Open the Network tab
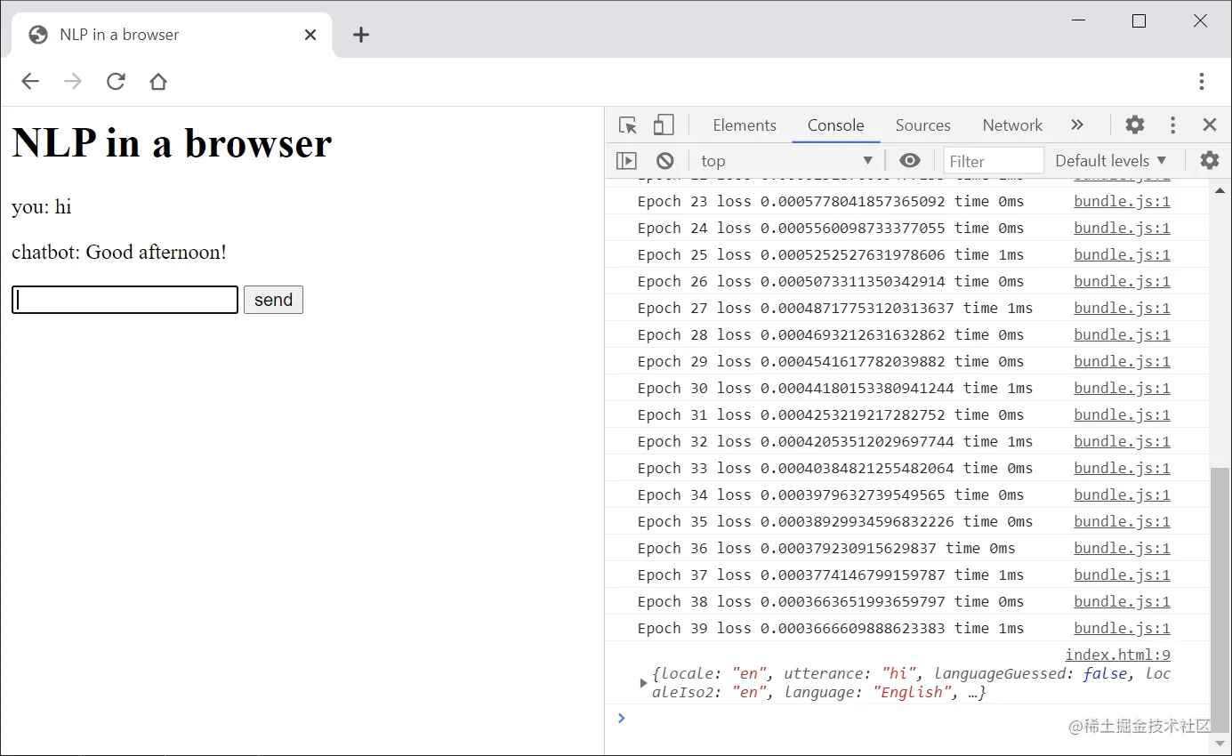This screenshot has width=1232, height=756. (x=1012, y=125)
